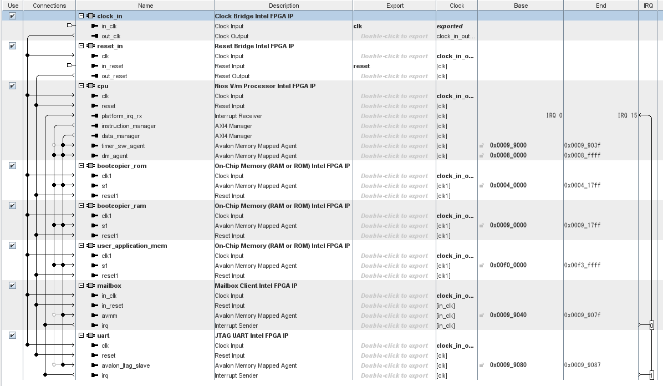Select the 'Clock Bridge Intel FPGA IP' description
This screenshot has width=663, height=386.
pos(254,16)
